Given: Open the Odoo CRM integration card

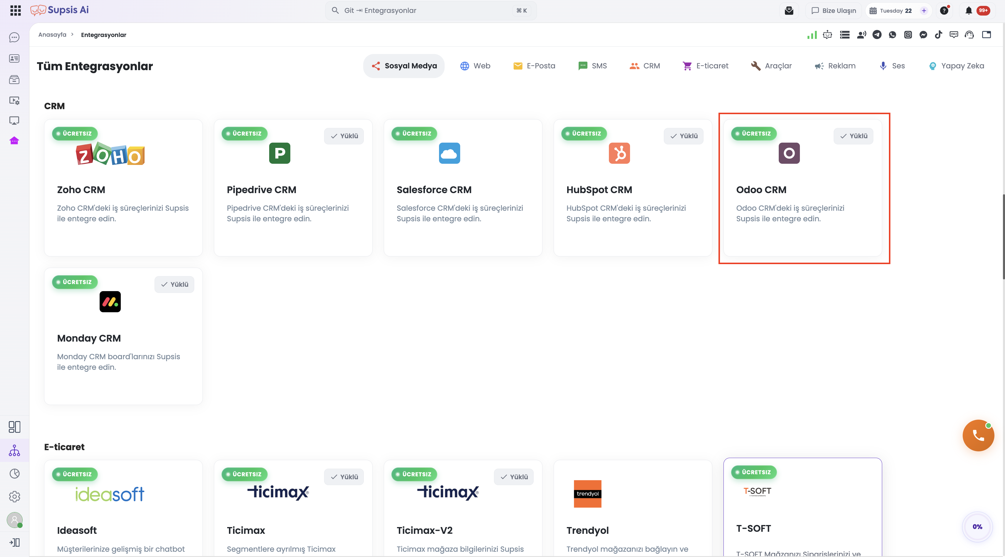Looking at the screenshot, I should (x=803, y=188).
